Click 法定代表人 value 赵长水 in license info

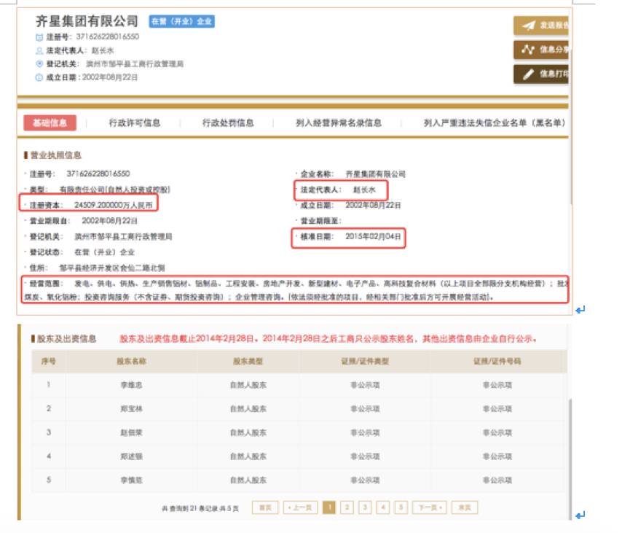(364, 190)
